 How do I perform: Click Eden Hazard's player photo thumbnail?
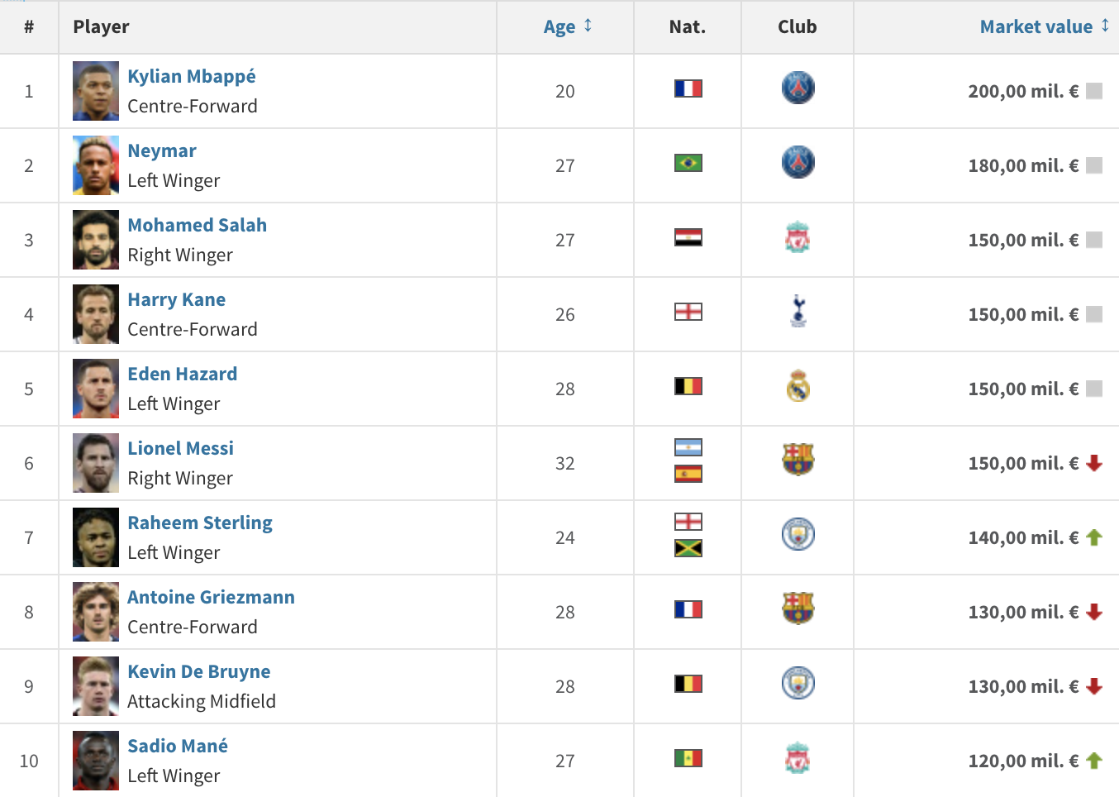click(x=96, y=389)
